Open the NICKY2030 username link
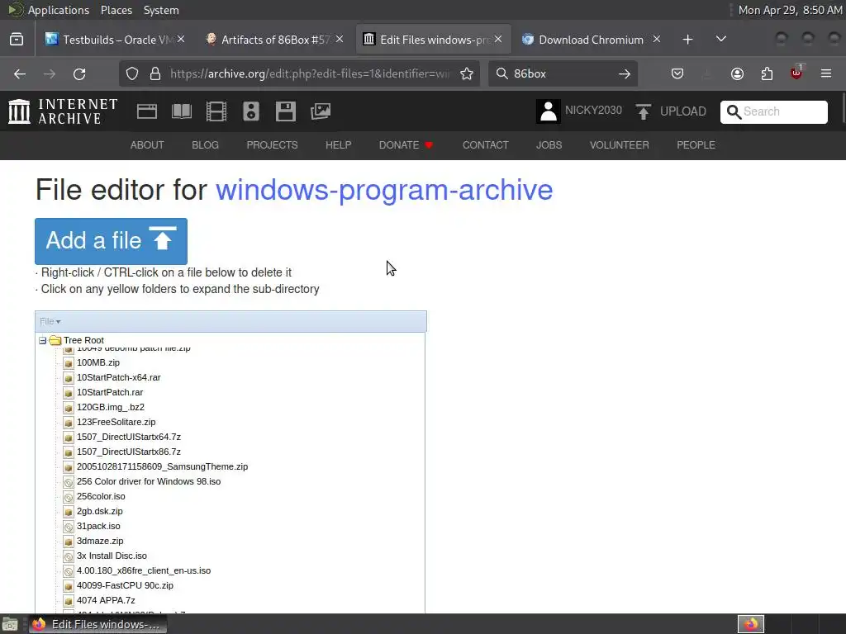 (593, 111)
